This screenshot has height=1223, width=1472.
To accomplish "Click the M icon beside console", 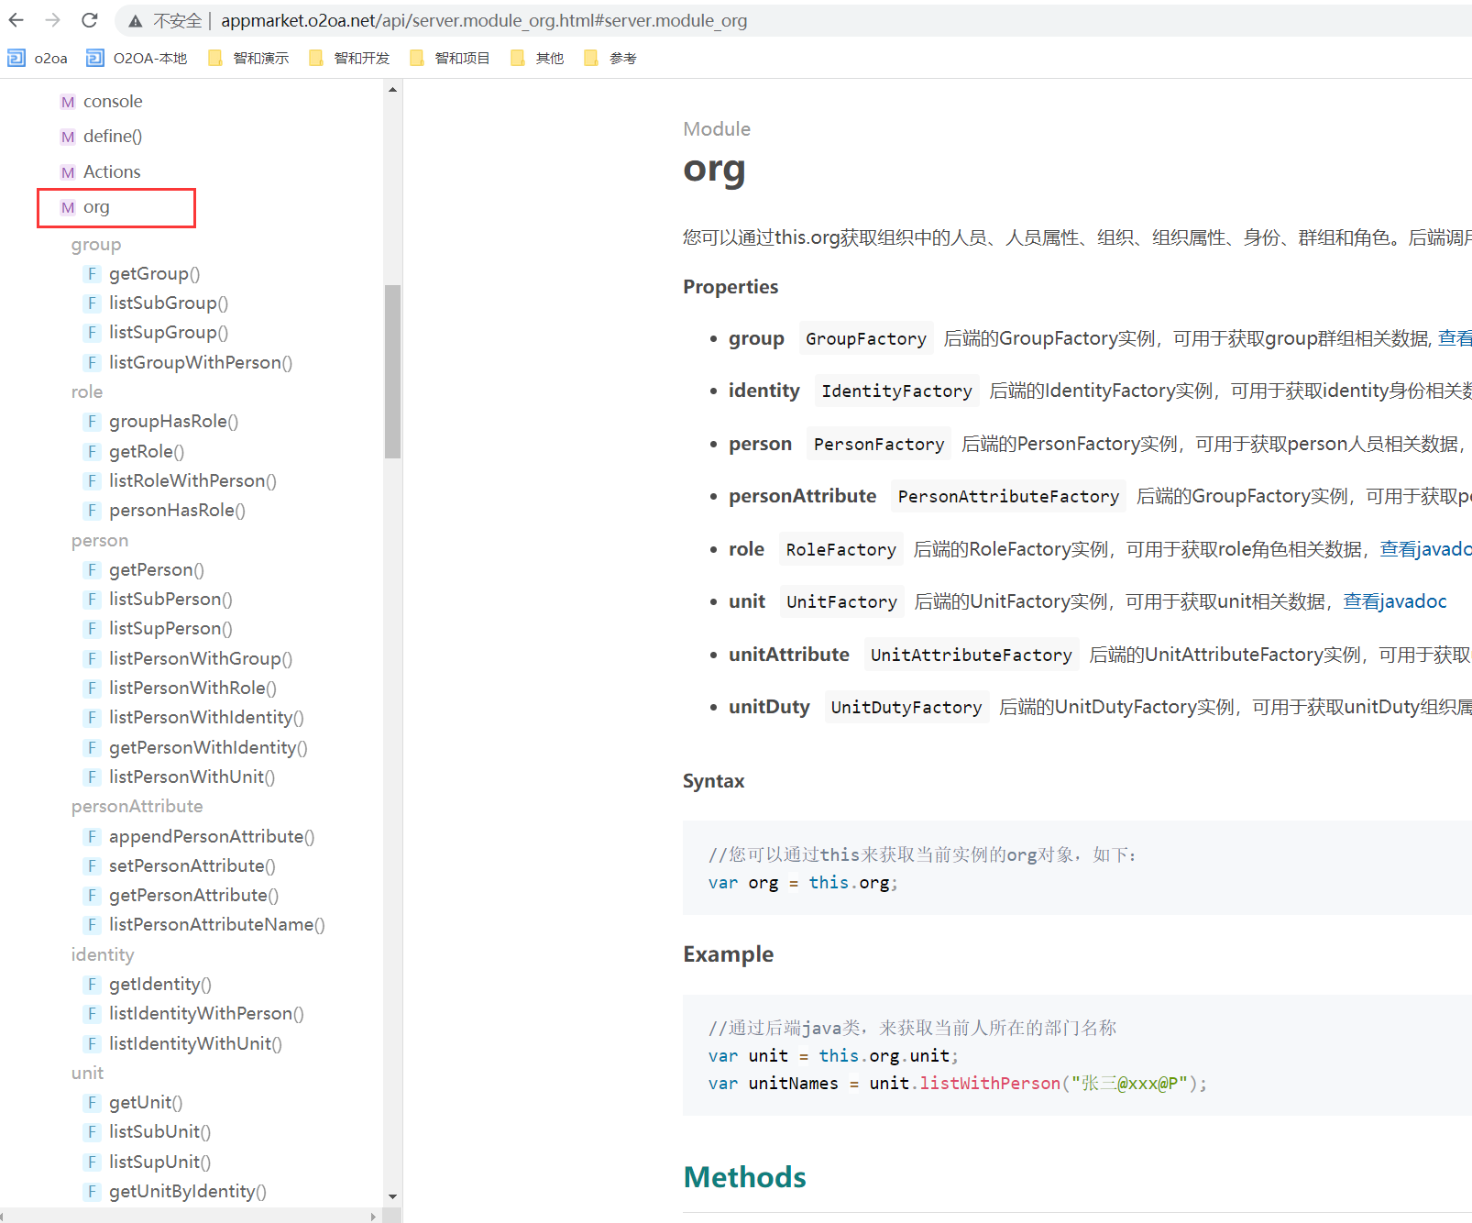I will pos(68,102).
